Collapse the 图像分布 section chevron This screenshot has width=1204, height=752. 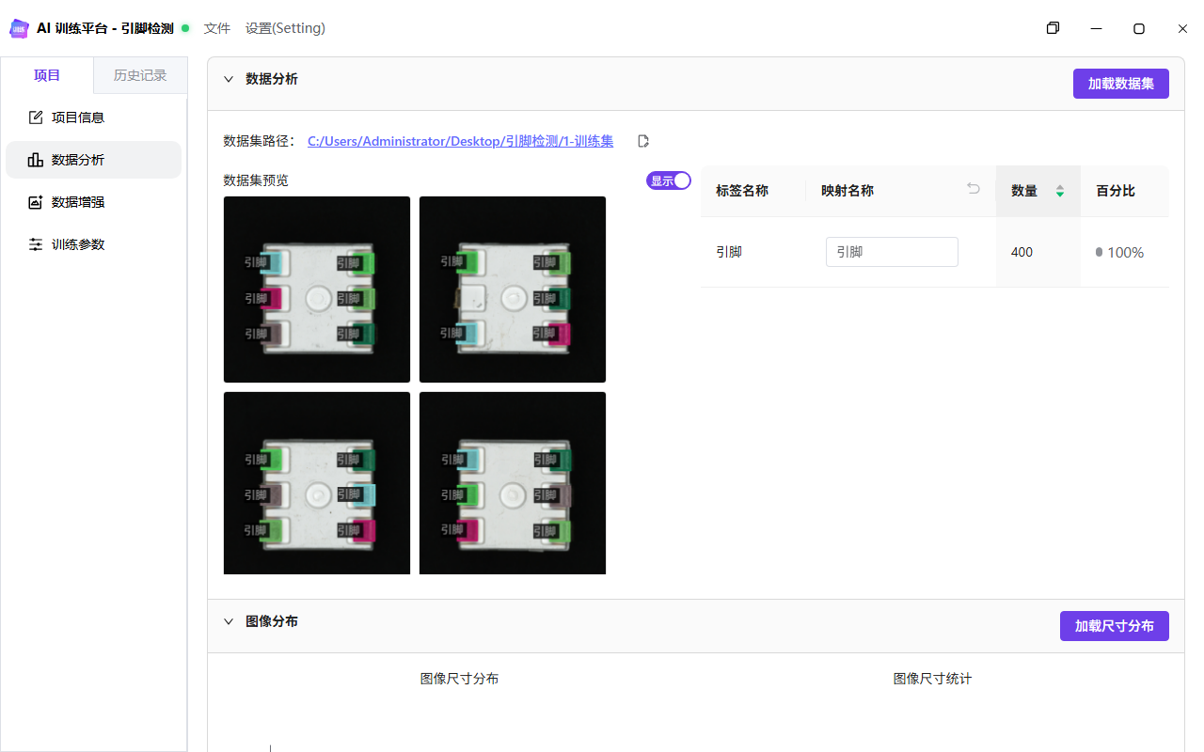pyautogui.click(x=229, y=621)
